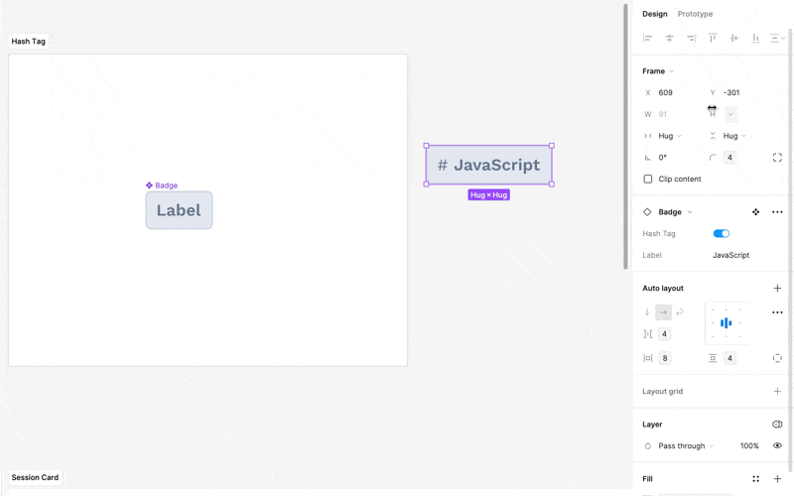Image resolution: width=794 pixels, height=496 pixels.
Task: Click independent corners icon
Action: pyautogui.click(x=777, y=158)
